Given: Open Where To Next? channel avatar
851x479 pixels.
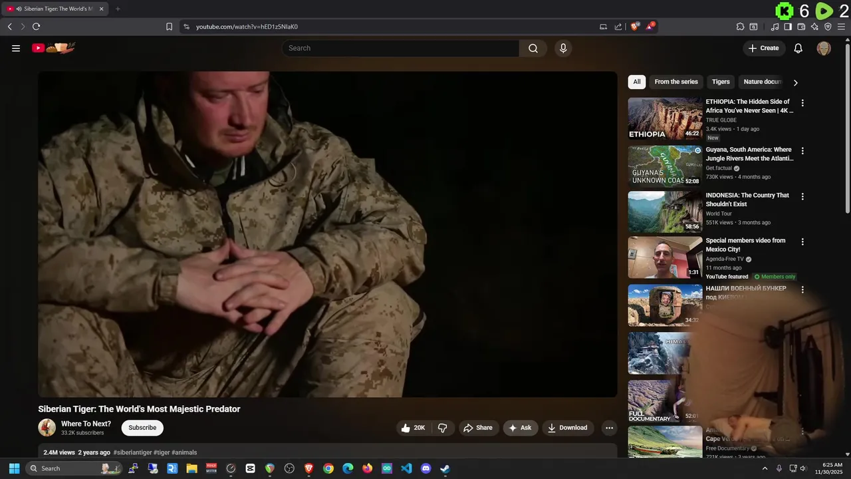Looking at the screenshot, I should pos(47,427).
